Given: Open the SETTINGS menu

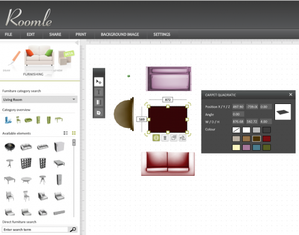Looking at the screenshot, I should [161, 34].
